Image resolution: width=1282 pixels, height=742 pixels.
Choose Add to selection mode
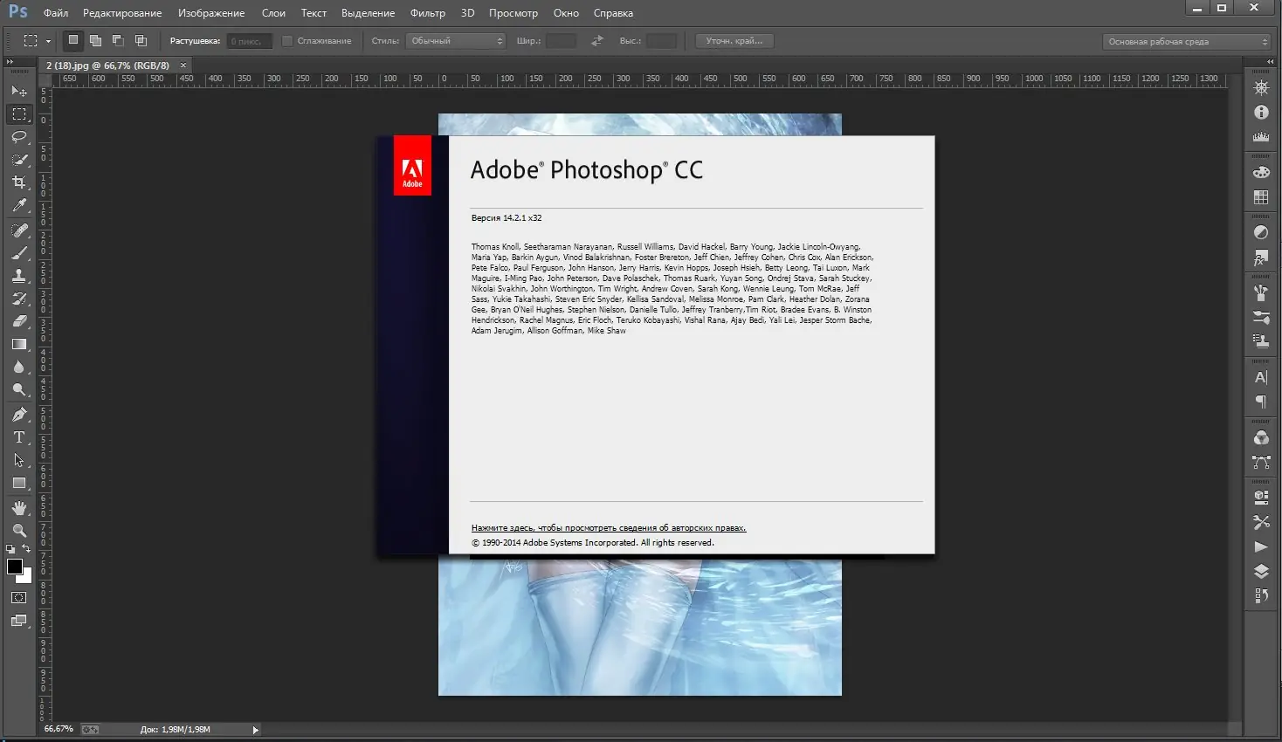tap(95, 40)
